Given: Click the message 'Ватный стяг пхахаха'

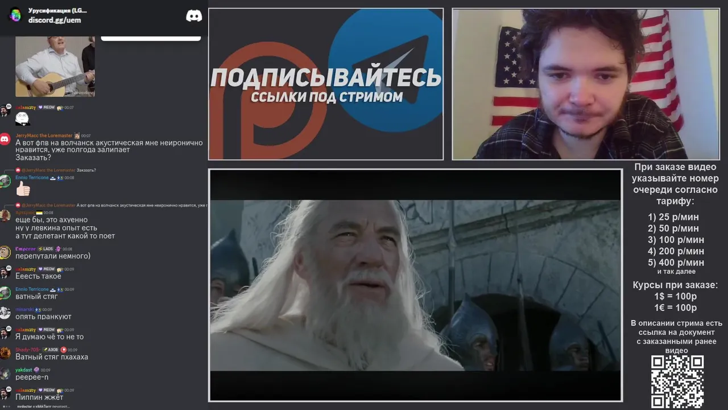Looking at the screenshot, I should pos(52,357).
